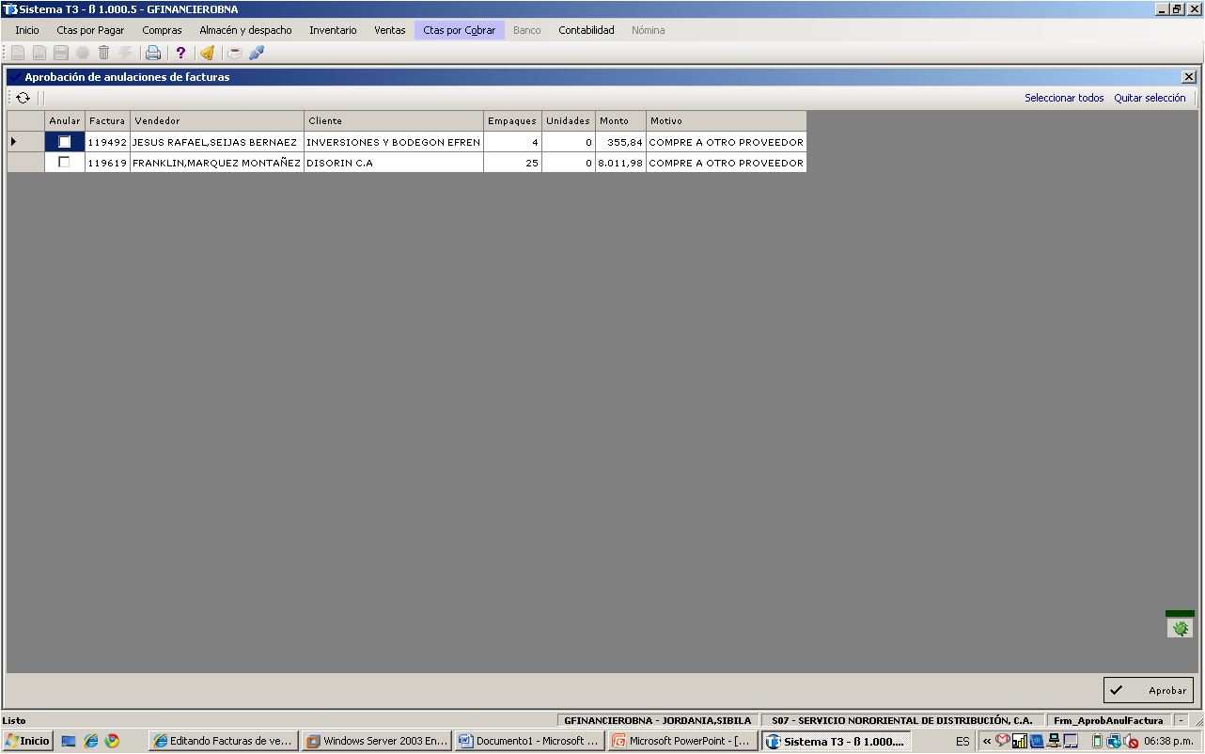Check Anular box for invoice 119492
Image resolution: width=1205 pixels, height=754 pixels.
coord(64,142)
